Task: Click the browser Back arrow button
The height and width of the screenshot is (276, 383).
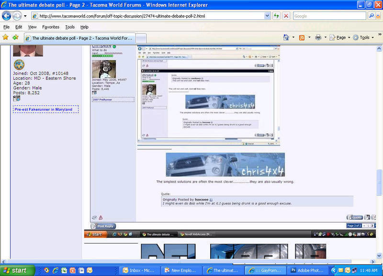Action: click(x=6, y=16)
